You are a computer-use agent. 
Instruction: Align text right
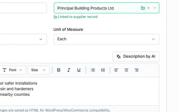point(136,70)
